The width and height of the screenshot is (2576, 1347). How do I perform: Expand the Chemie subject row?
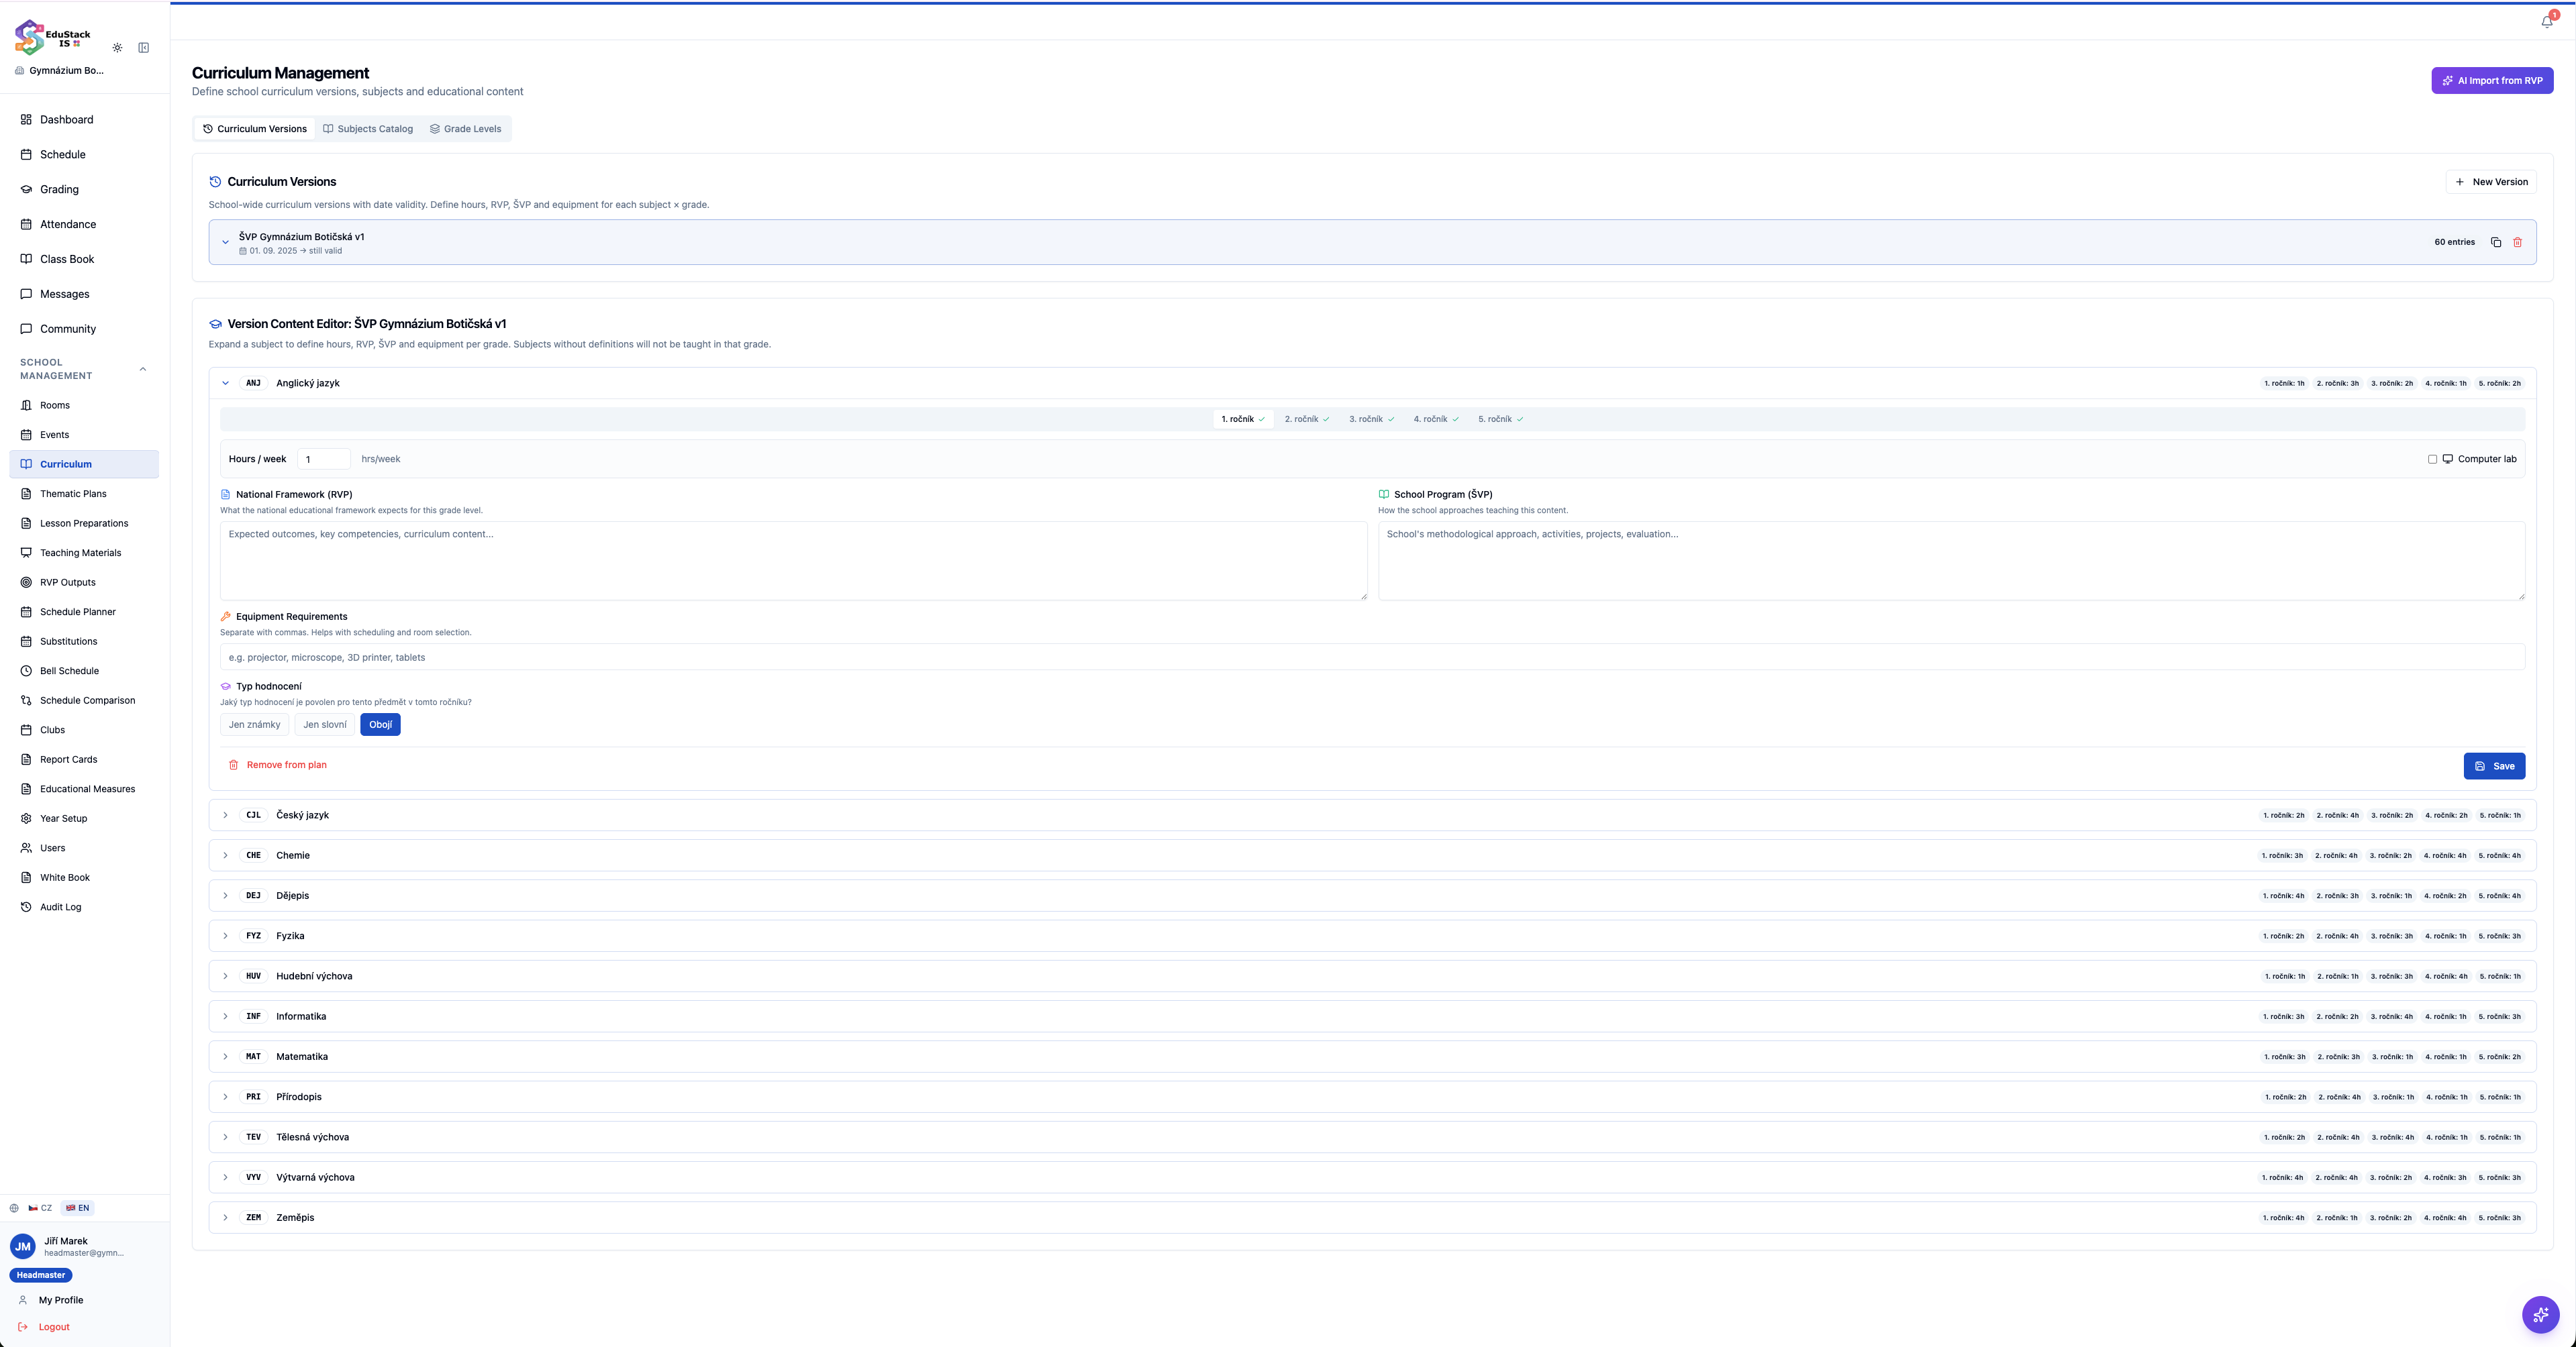(x=1372, y=855)
